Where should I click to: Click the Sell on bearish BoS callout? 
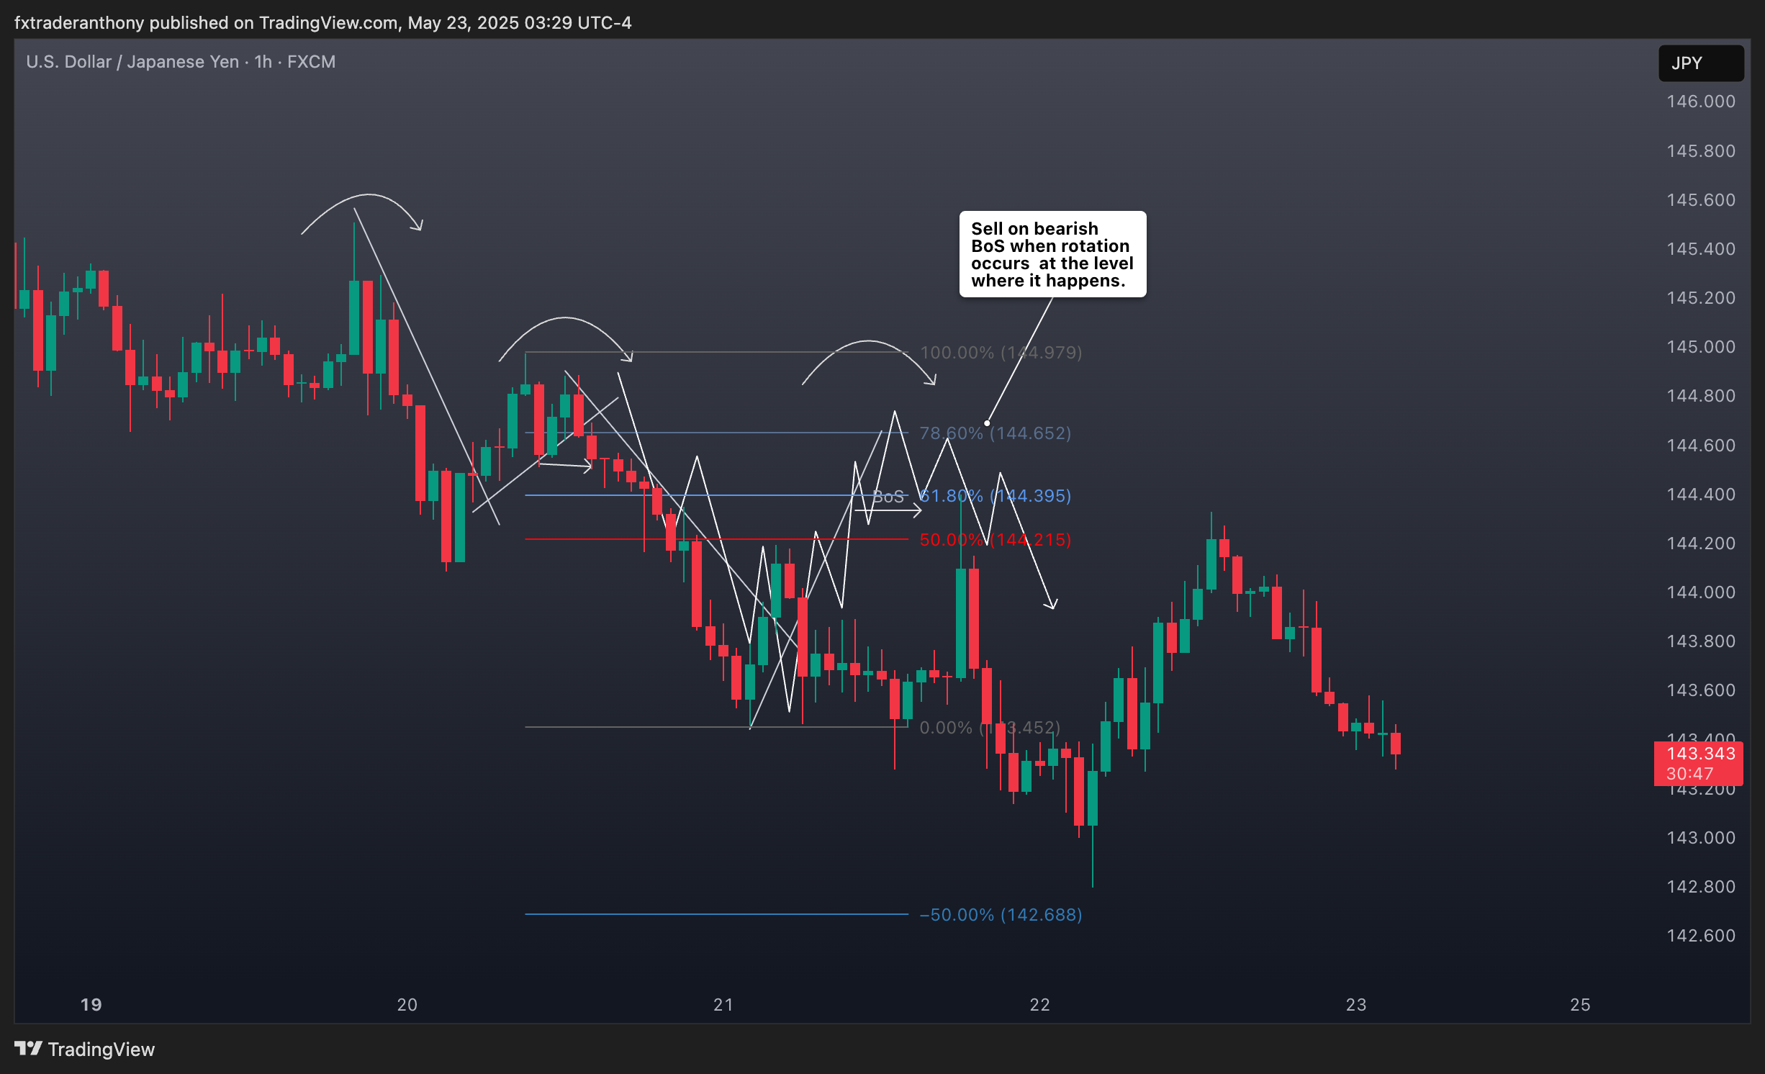1052,254
